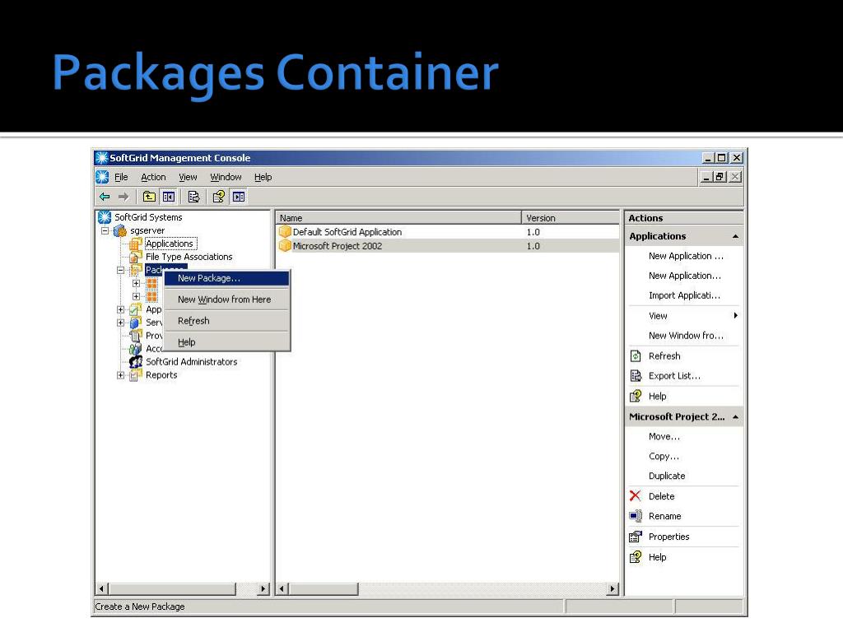Click the Move... action

[664, 436]
